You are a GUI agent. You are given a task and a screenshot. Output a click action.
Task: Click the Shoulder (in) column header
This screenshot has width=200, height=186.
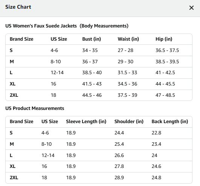[x=129, y=122]
